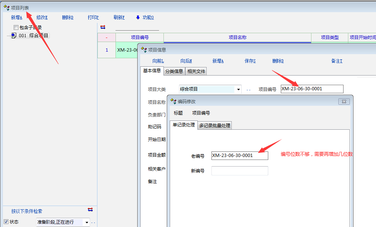Click the 项目信息 dialog title icon
This screenshot has height=227, width=376.
[144, 49]
